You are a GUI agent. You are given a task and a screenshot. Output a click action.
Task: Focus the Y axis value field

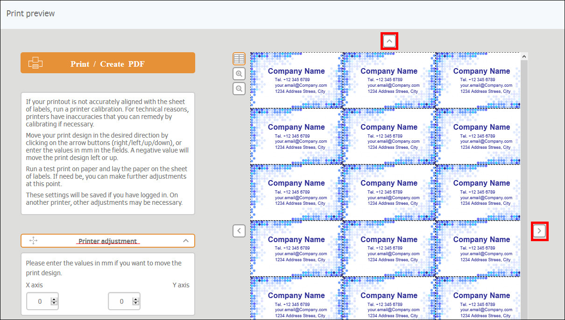(121, 301)
